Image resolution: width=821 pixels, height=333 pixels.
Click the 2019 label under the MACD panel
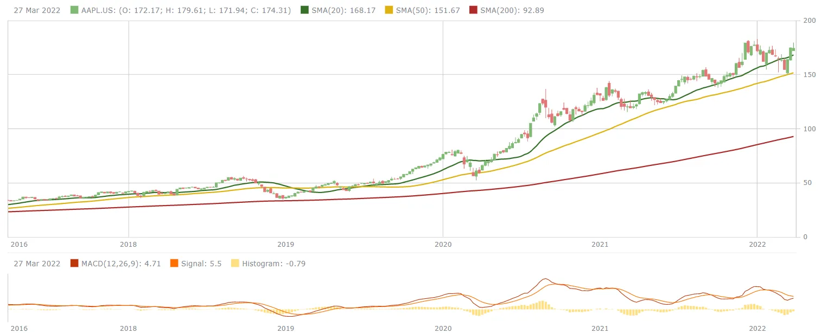click(285, 328)
